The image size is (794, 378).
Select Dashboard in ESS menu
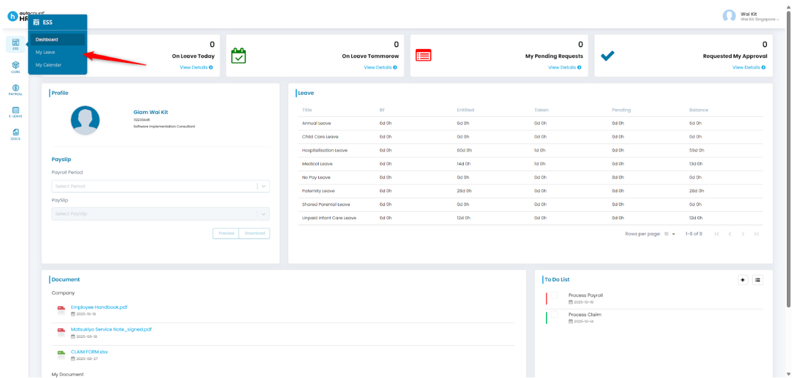point(58,40)
